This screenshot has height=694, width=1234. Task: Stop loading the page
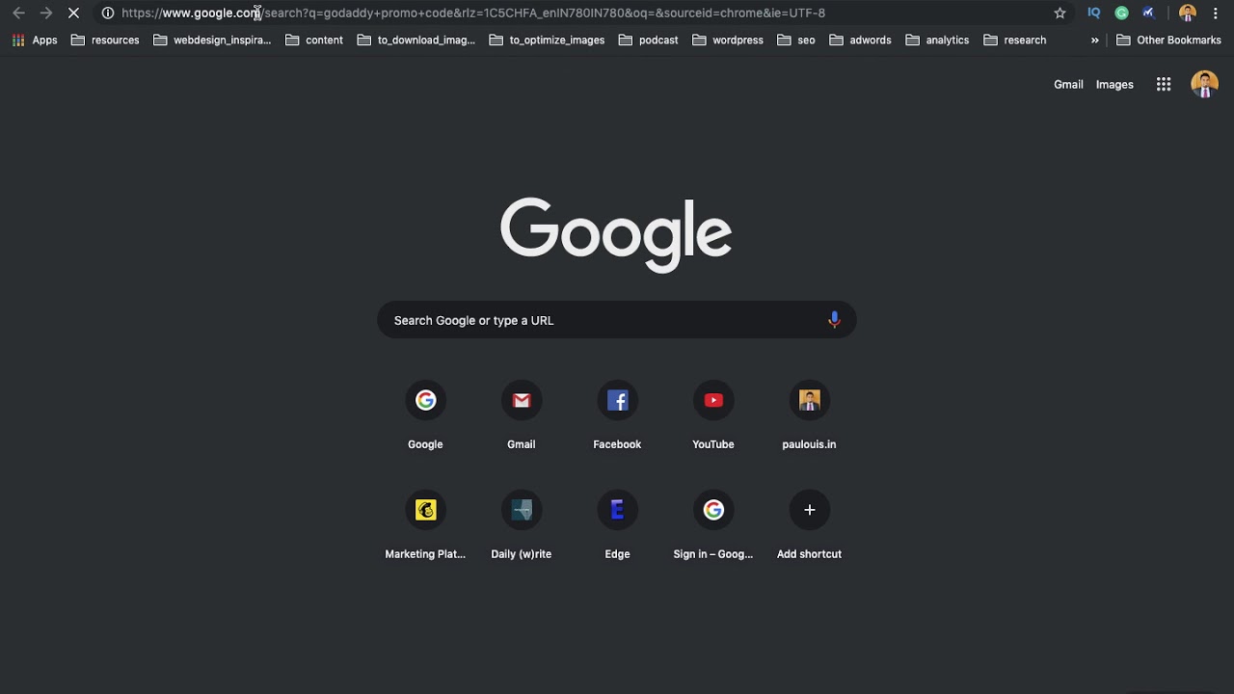73,13
